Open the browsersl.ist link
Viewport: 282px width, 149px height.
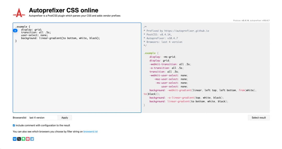[x=90, y=132]
